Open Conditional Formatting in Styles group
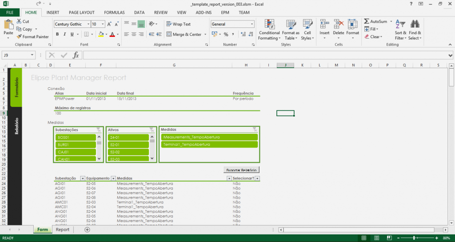 pyautogui.click(x=269, y=24)
